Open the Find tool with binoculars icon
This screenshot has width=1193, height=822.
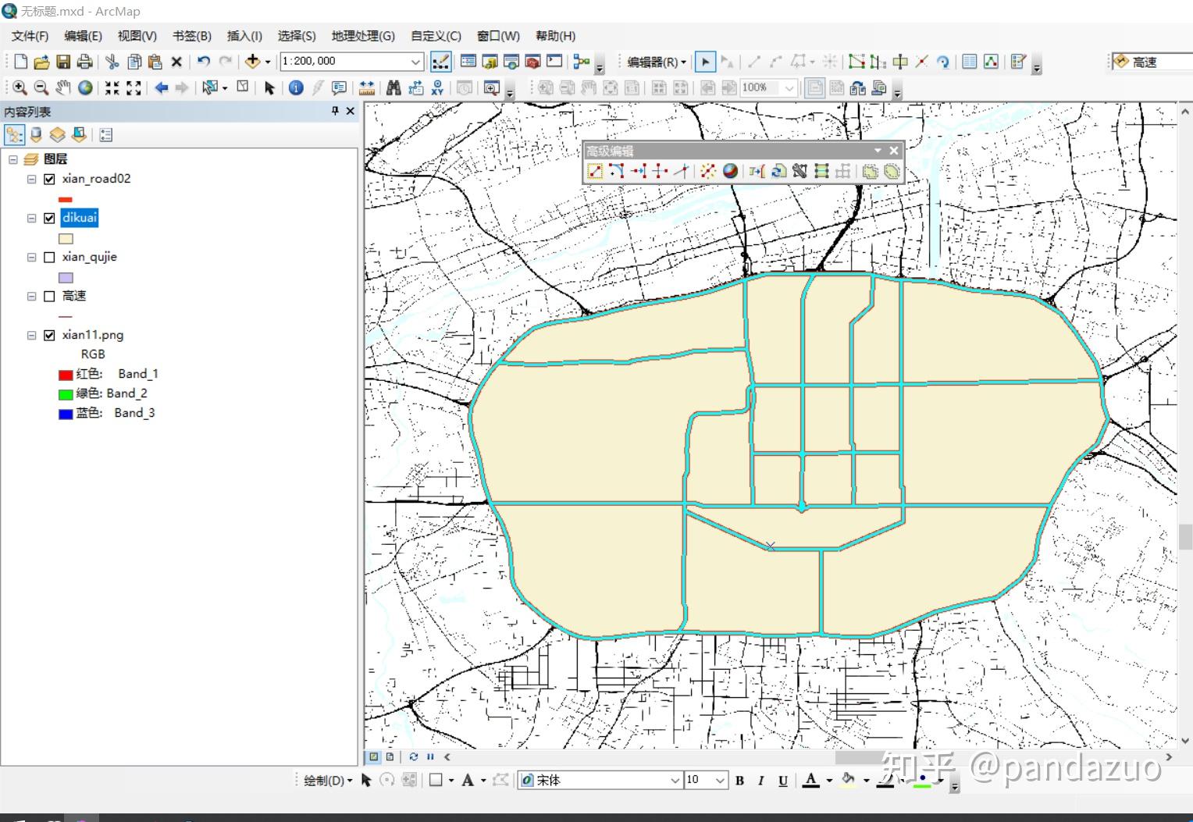(x=394, y=87)
